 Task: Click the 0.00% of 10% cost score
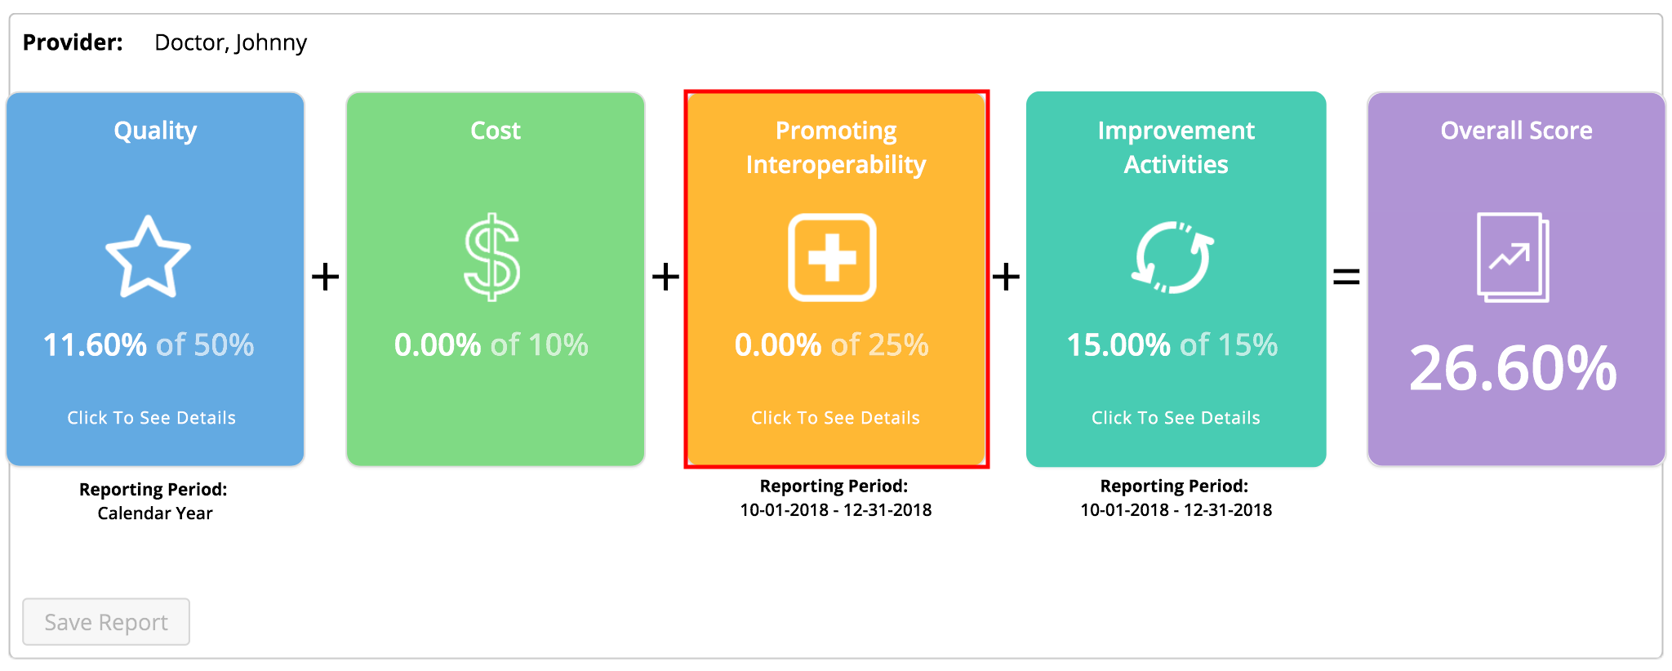coord(491,344)
